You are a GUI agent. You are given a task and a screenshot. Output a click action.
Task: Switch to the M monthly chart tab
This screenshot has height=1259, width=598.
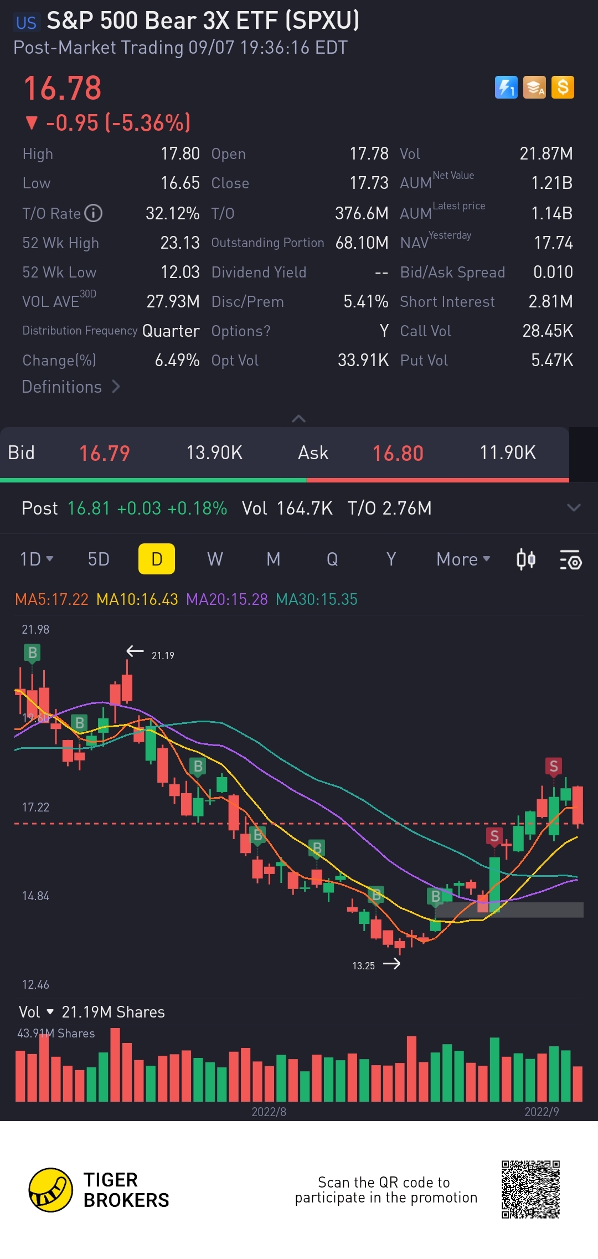(273, 559)
